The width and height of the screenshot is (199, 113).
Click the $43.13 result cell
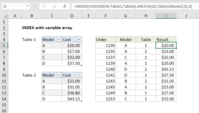(x=166, y=69)
